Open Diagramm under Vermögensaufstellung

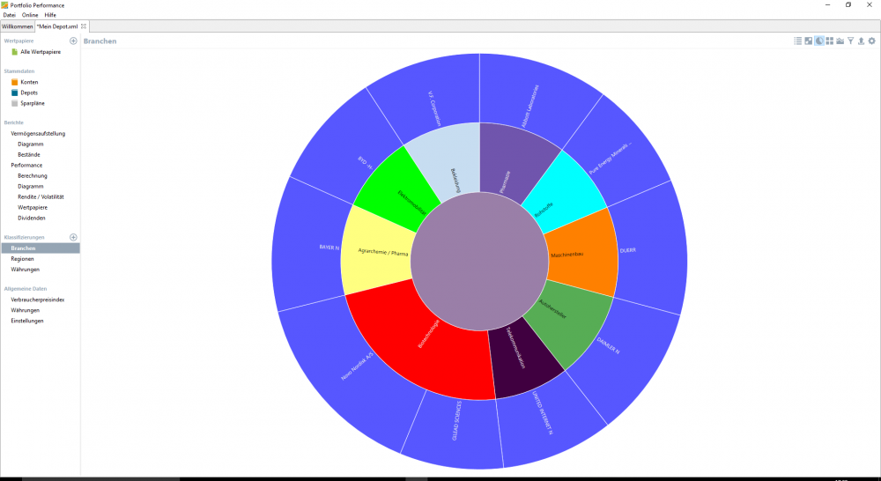pos(30,144)
